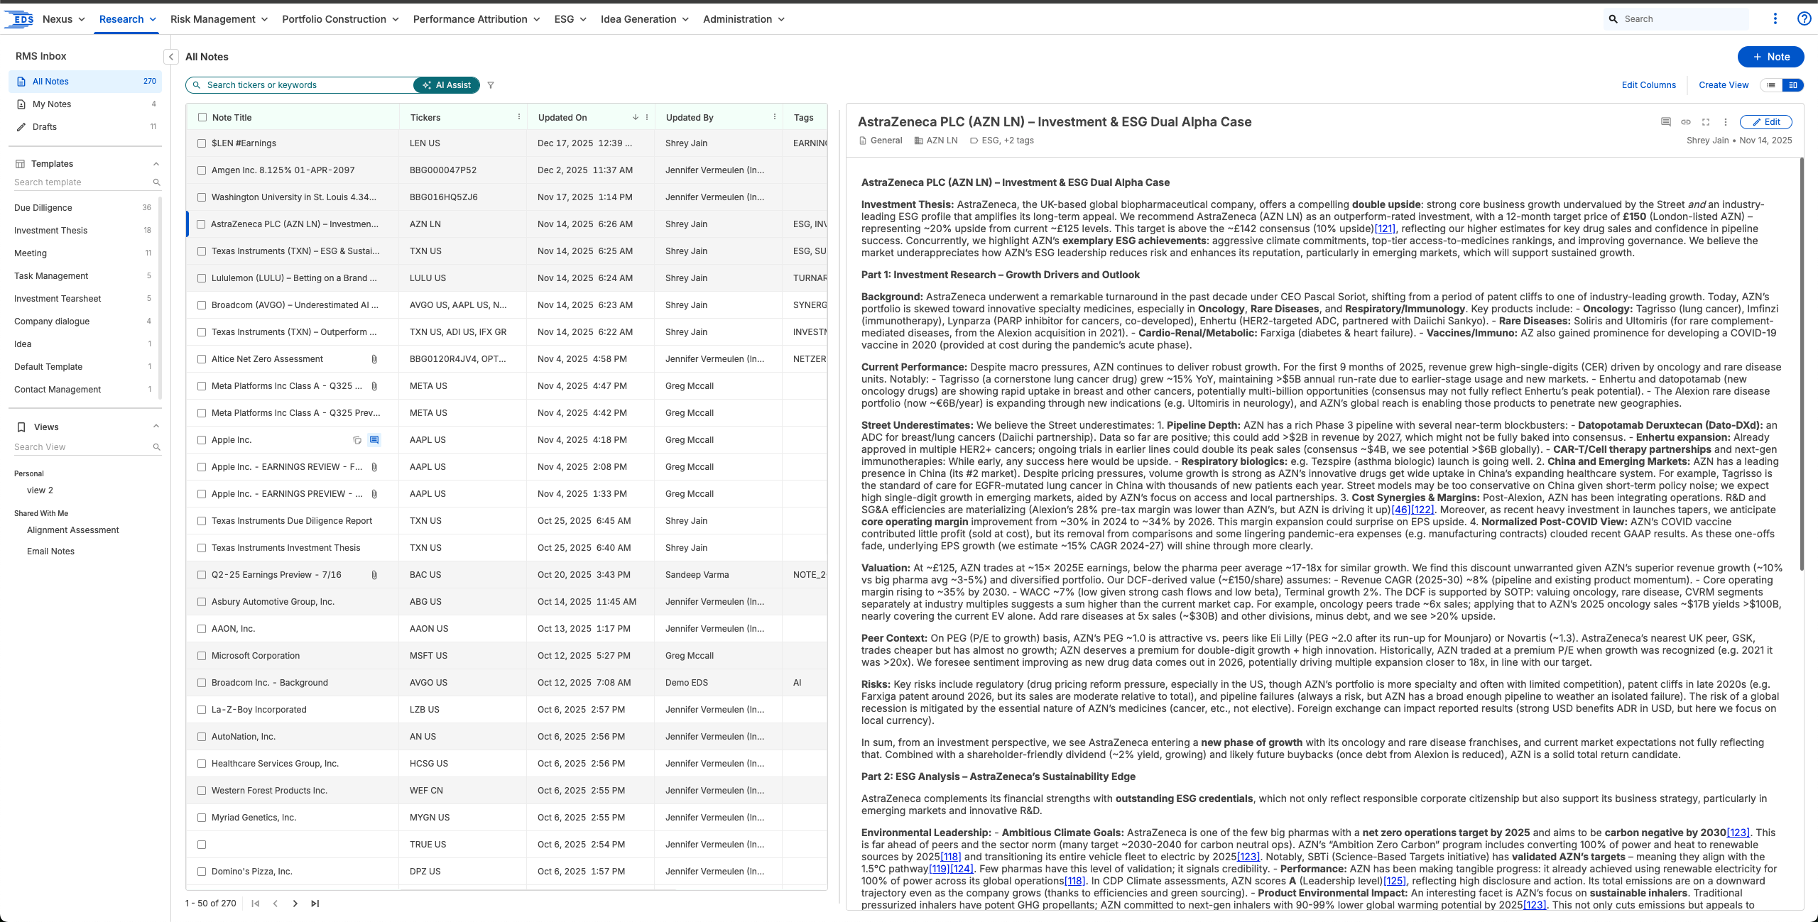Check the Domino's Pizza, Inc. row checkbox
This screenshot has height=922, width=1818.
point(202,872)
